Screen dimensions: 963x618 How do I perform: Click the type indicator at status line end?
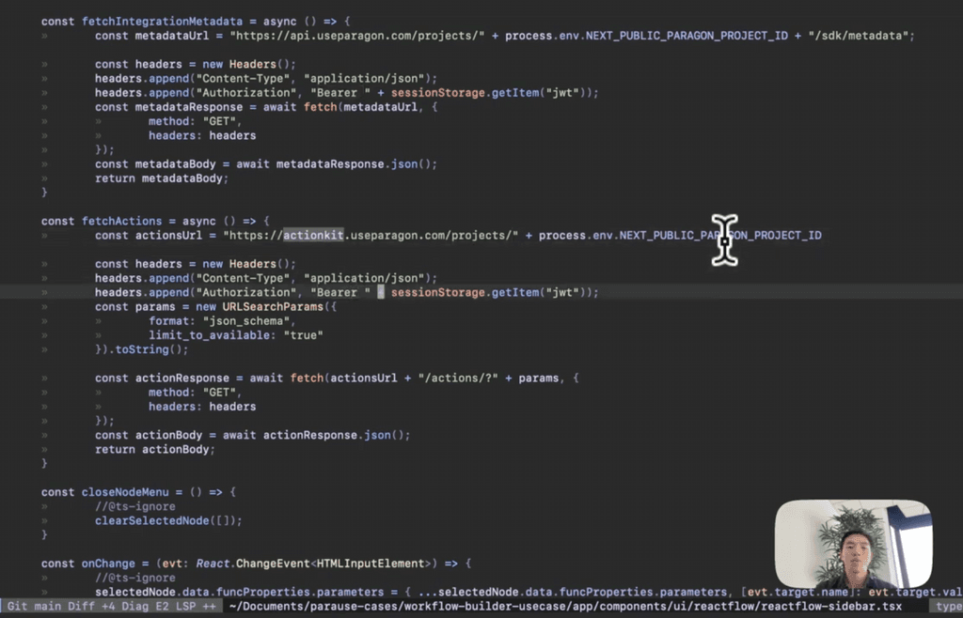pos(949,607)
